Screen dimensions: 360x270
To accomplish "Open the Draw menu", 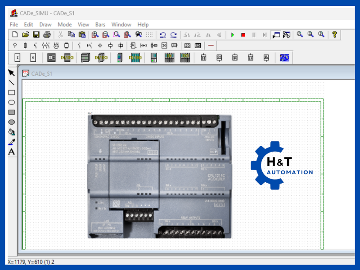I will pos(45,24).
